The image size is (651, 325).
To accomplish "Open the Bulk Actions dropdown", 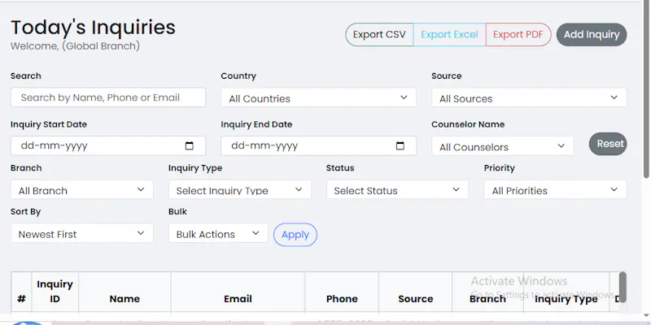I will [218, 233].
